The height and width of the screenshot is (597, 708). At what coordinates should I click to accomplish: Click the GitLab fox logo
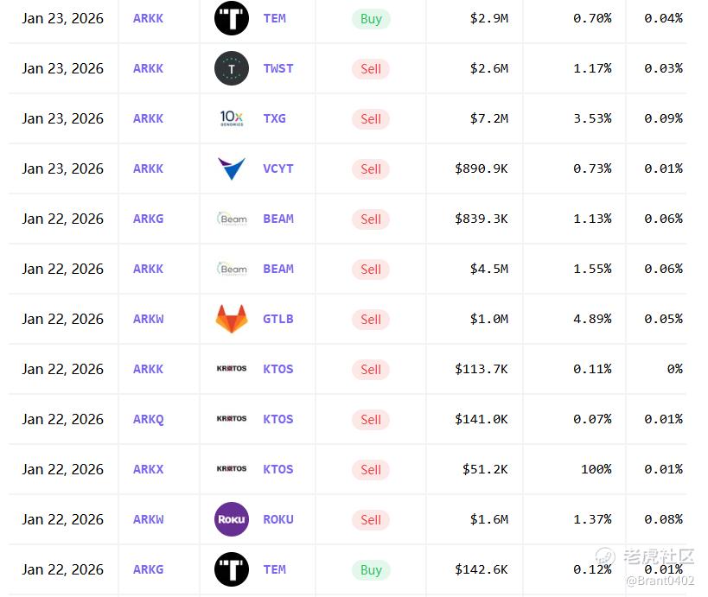click(x=232, y=319)
